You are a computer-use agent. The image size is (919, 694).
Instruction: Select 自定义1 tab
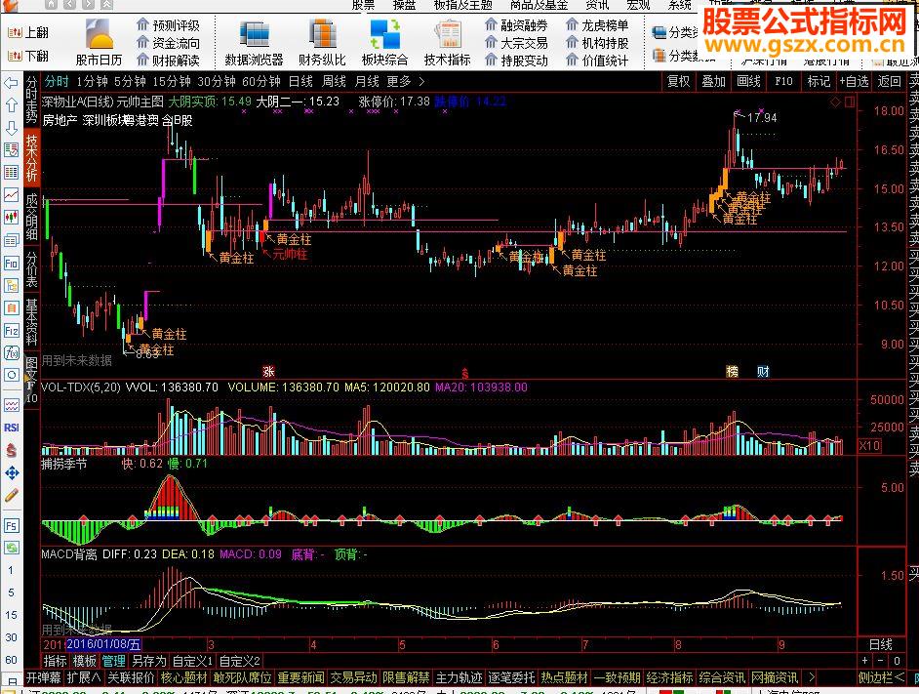click(x=192, y=661)
